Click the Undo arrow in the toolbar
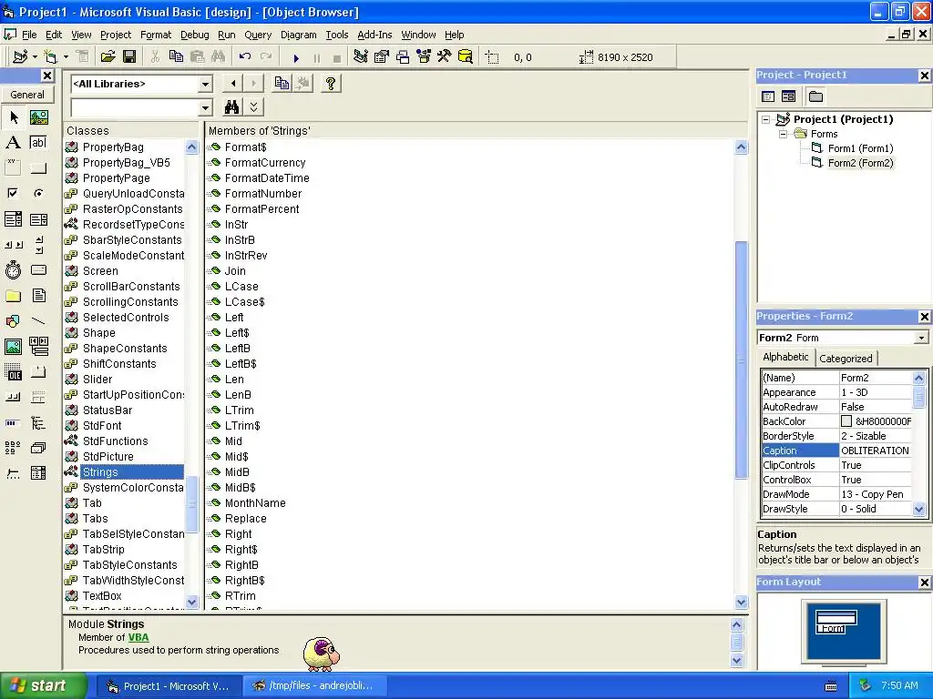933x699 pixels. pos(244,57)
